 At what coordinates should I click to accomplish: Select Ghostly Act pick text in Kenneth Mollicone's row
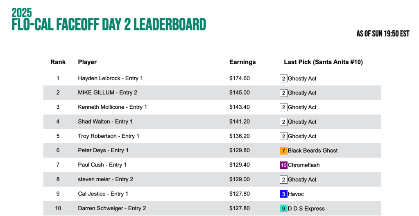(x=302, y=107)
